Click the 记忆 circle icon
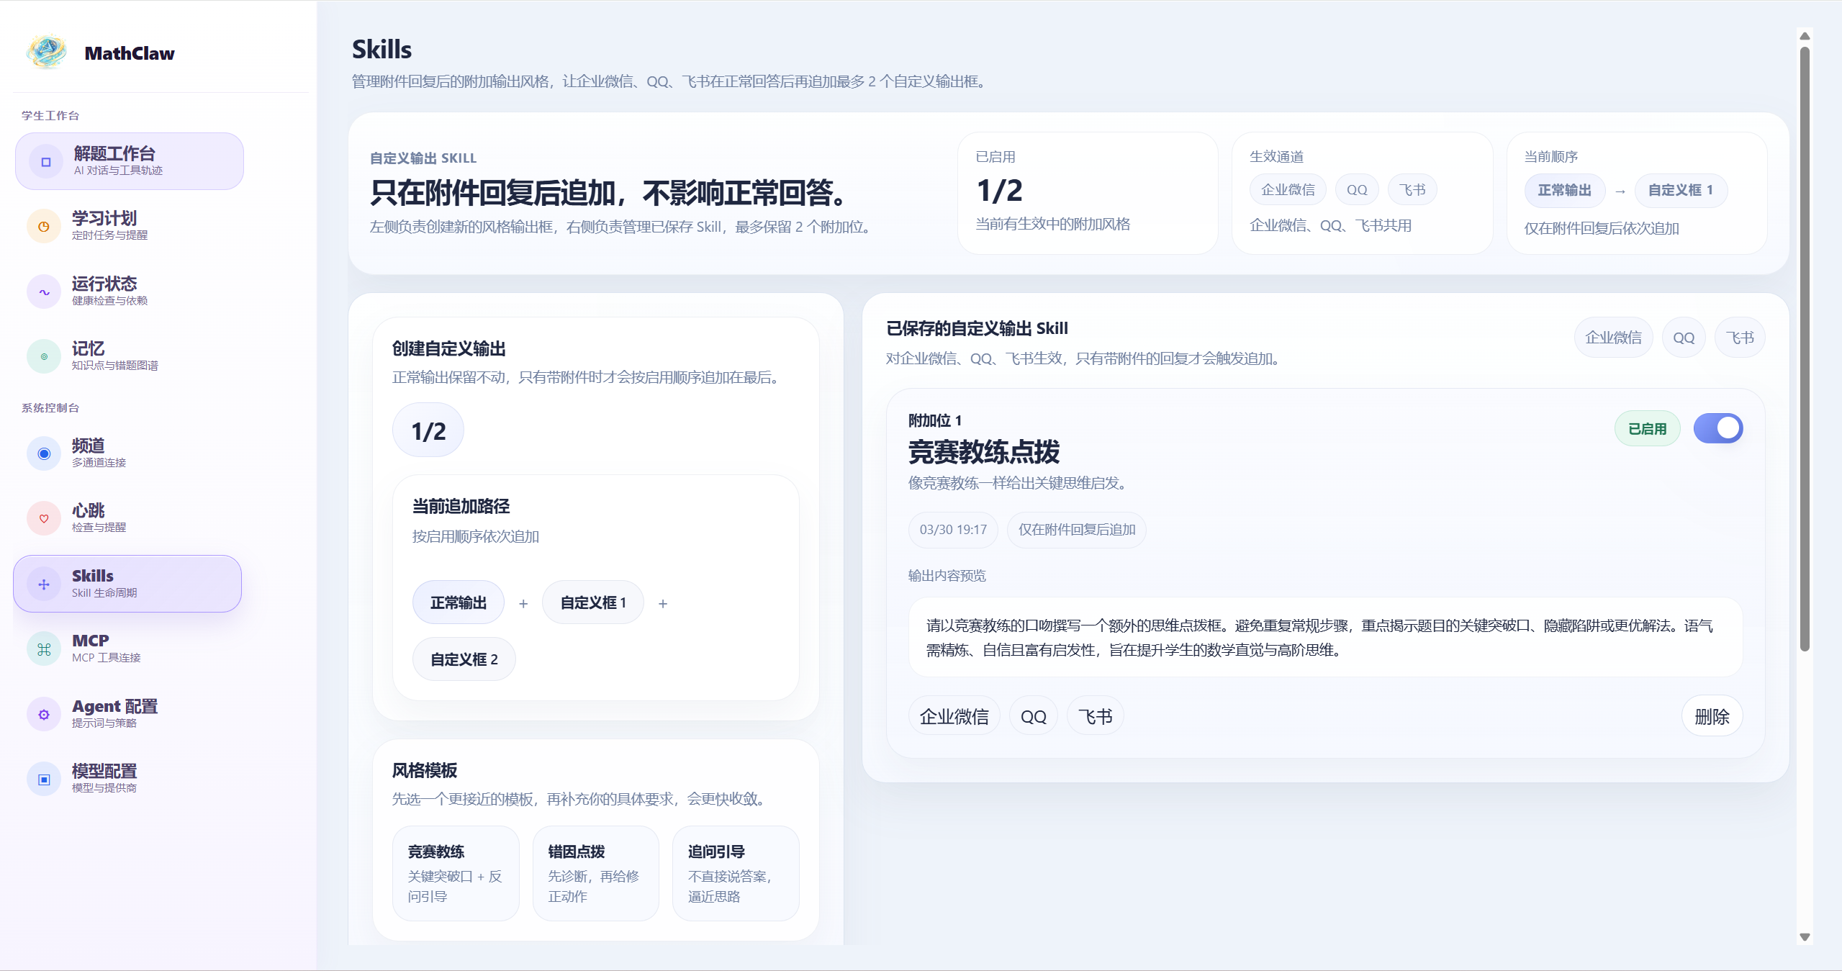The height and width of the screenshot is (971, 1842). (x=44, y=356)
